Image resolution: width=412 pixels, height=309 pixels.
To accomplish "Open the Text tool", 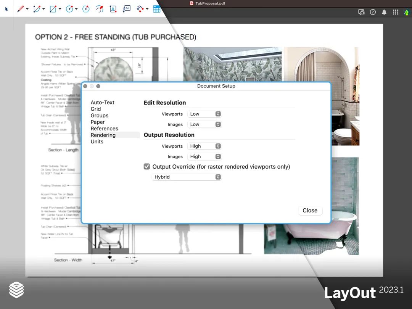I will click(113, 8).
